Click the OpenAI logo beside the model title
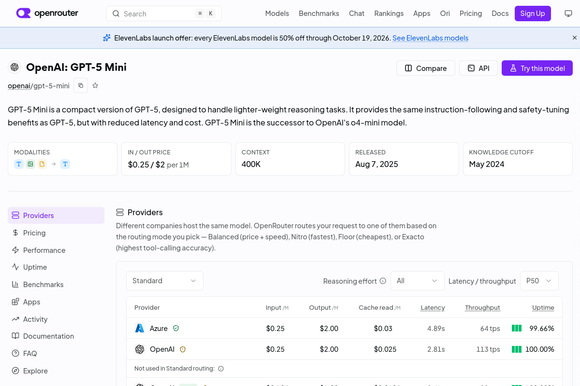This screenshot has height=386, width=580. (x=14, y=67)
